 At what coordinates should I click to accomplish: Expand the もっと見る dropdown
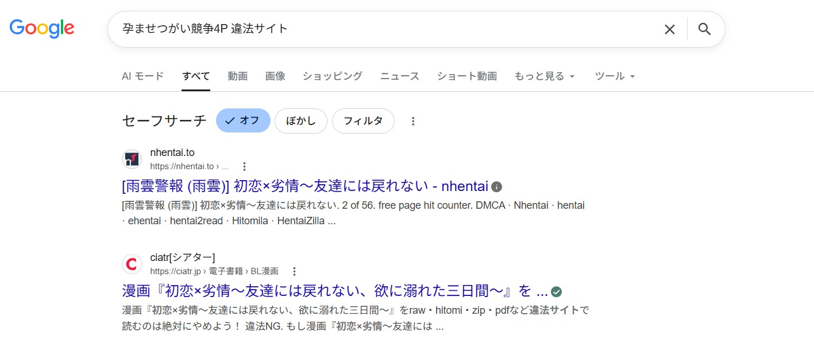[545, 76]
